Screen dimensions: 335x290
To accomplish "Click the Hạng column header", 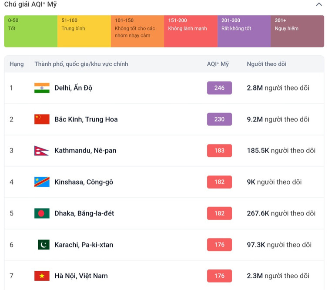I will pyautogui.click(x=17, y=64).
